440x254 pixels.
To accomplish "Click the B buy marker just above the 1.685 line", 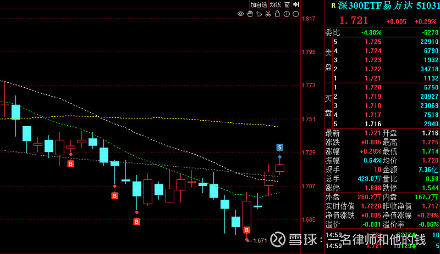I will (x=136, y=222).
